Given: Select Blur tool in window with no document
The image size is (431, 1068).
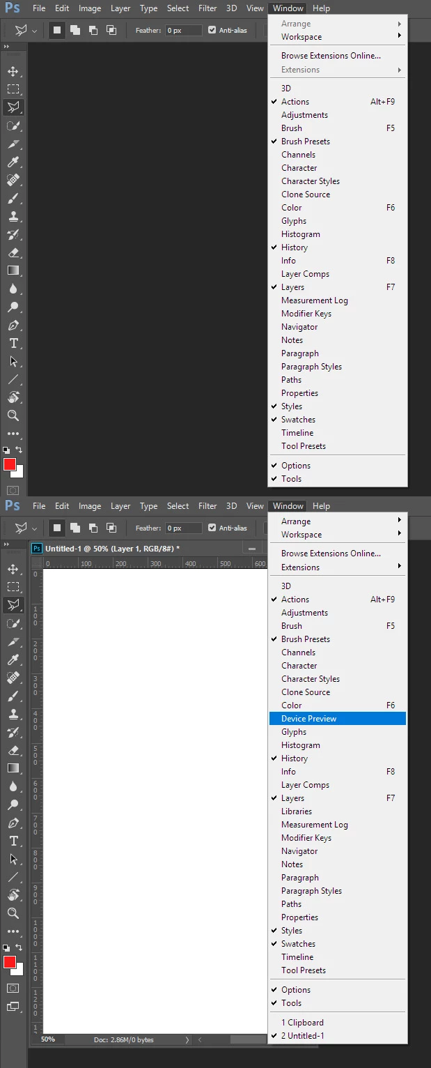Looking at the screenshot, I should click(x=13, y=289).
